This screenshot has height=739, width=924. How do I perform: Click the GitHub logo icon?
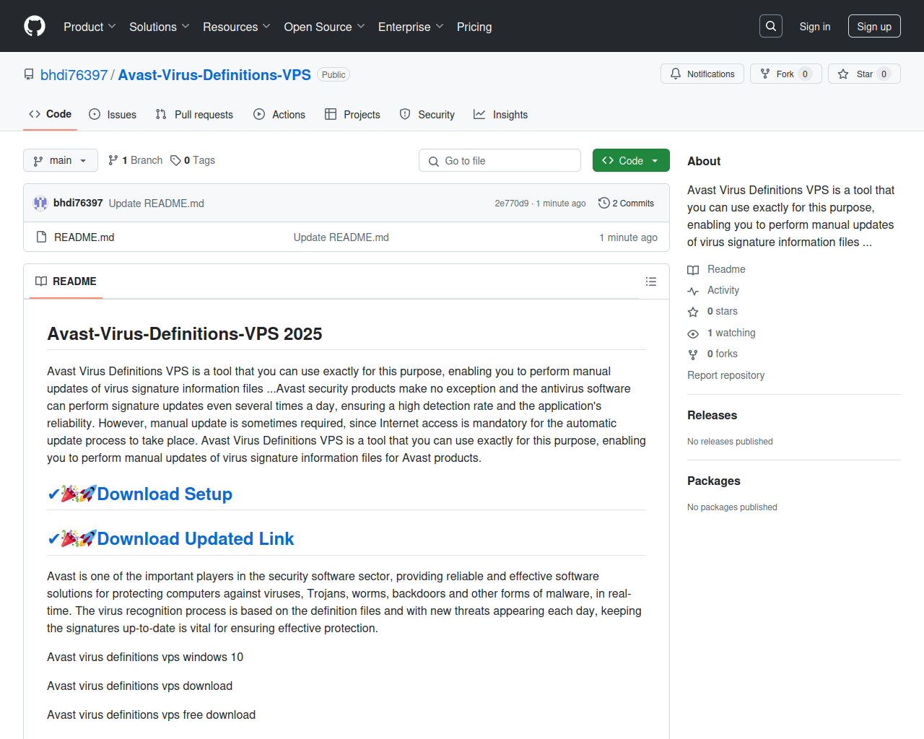pyautogui.click(x=35, y=26)
